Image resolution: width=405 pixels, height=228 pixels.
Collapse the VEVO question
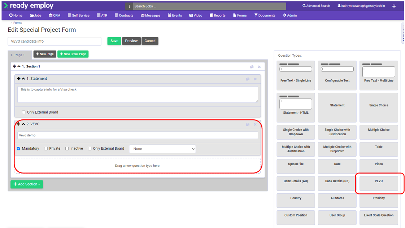point(23,124)
